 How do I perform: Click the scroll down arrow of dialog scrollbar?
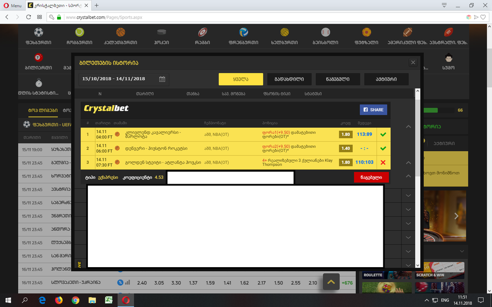click(x=418, y=265)
